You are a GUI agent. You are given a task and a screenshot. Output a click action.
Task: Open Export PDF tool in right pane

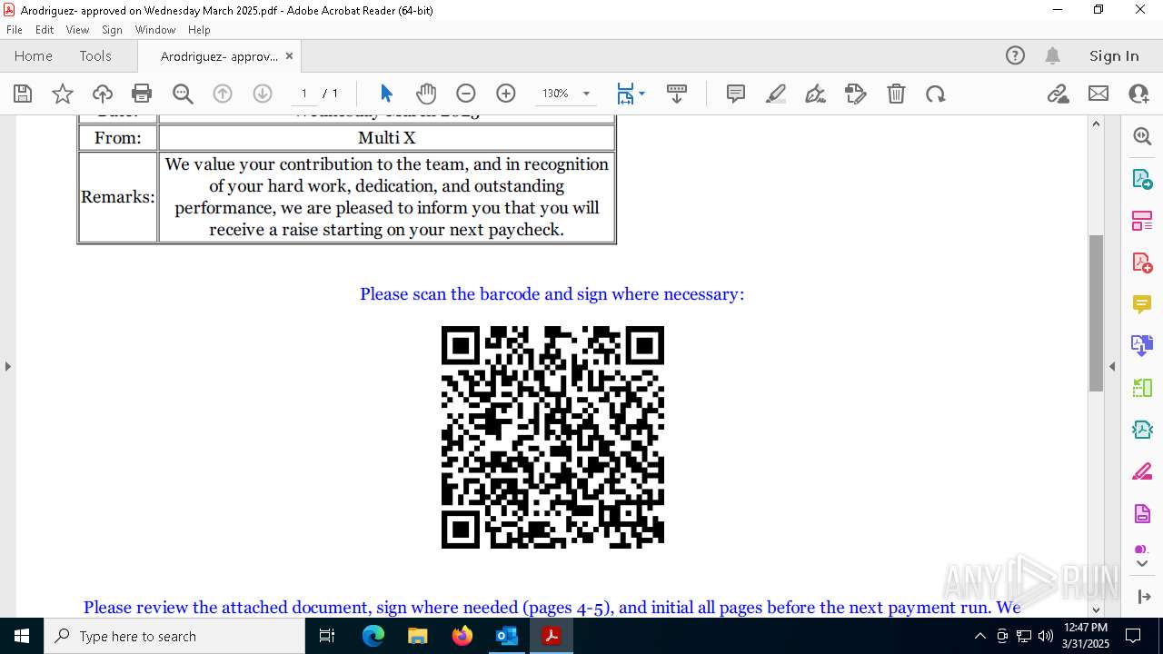[1142, 178]
